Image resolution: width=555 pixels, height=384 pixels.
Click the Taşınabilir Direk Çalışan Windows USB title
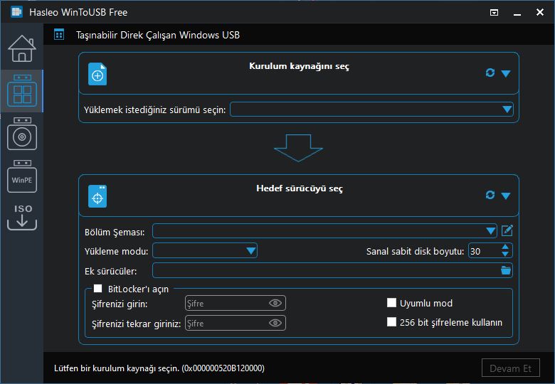[x=158, y=35]
